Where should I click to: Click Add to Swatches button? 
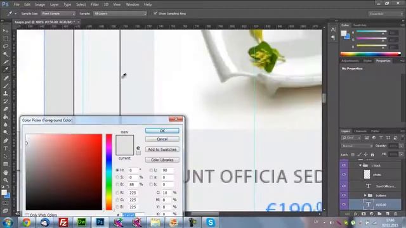(162, 149)
